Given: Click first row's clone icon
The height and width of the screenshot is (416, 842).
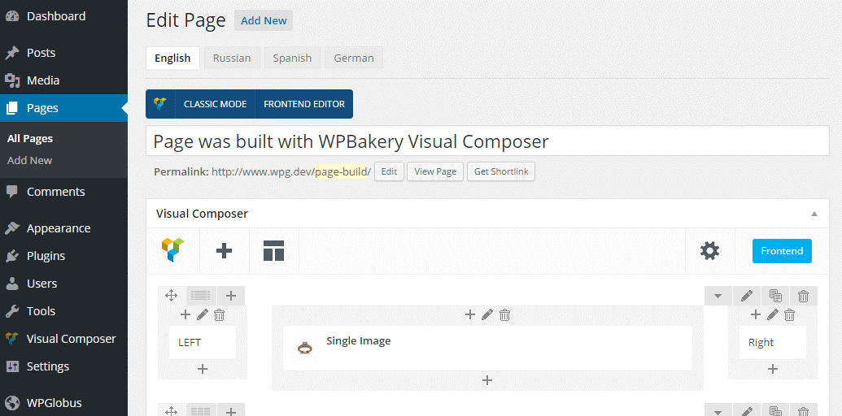Looking at the screenshot, I should tap(774, 296).
